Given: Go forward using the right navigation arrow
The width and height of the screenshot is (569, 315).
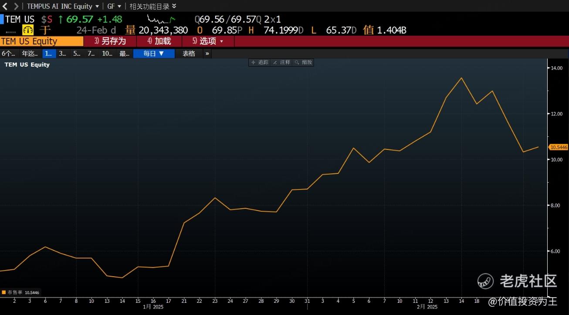Looking at the screenshot, I should [16, 6].
